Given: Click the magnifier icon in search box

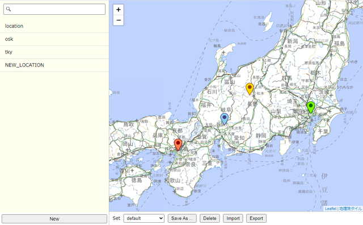Looking at the screenshot, I should 9,9.
